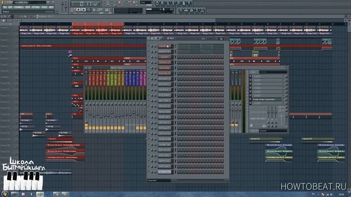Open the mixer input source dropdown

273,72
